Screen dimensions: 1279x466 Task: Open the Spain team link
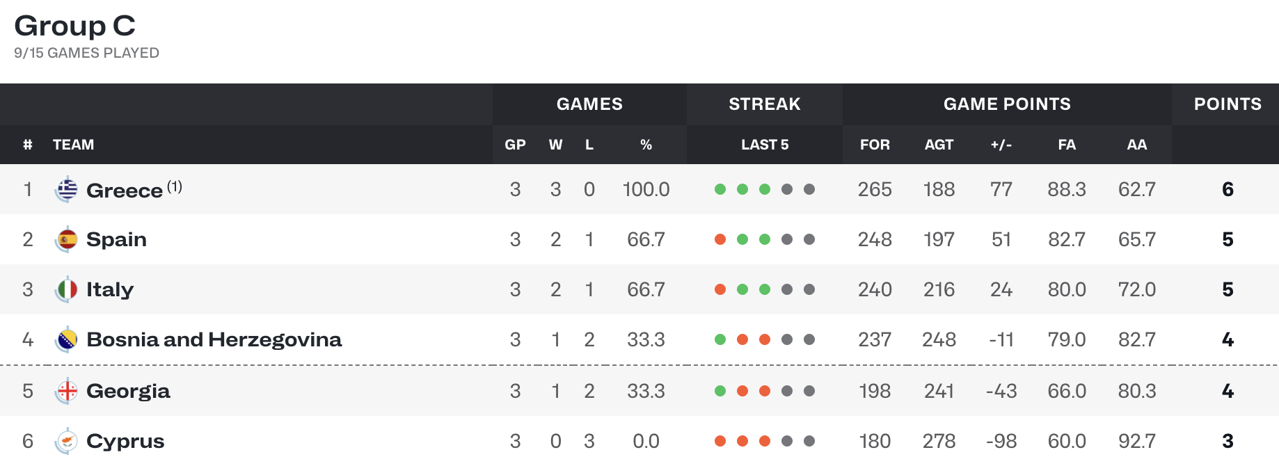116,240
